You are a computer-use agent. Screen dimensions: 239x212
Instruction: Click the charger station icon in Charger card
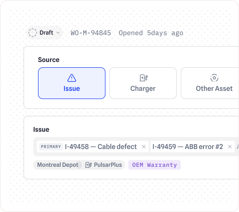[x=144, y=78]
